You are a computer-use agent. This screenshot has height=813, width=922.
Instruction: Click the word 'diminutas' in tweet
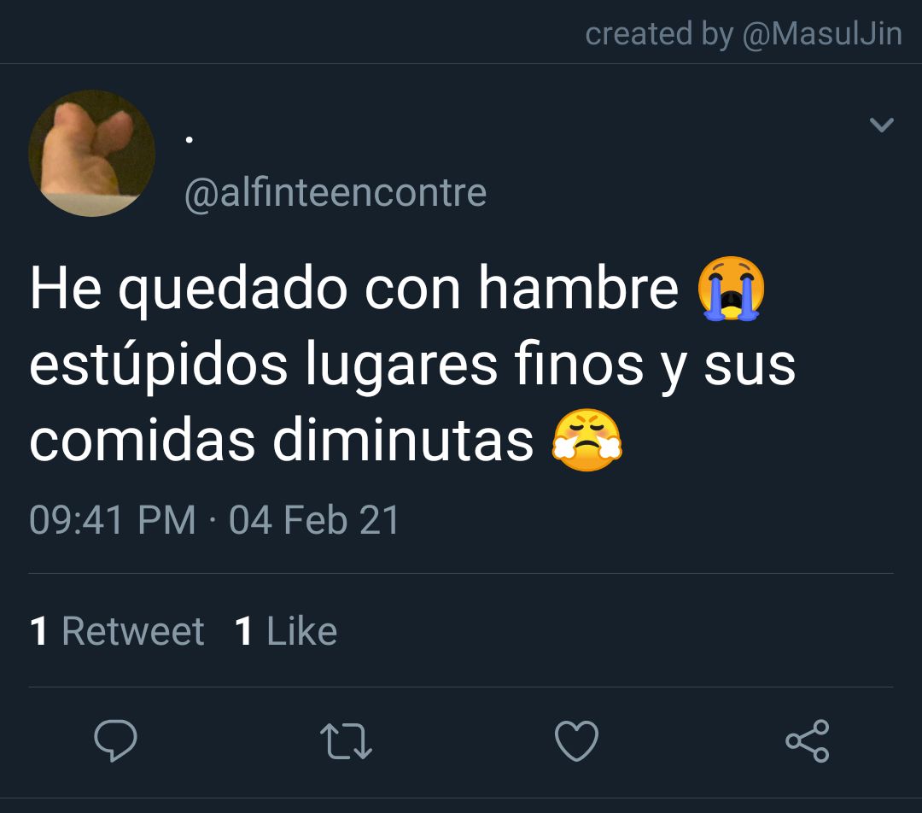(x=403, y=440)
